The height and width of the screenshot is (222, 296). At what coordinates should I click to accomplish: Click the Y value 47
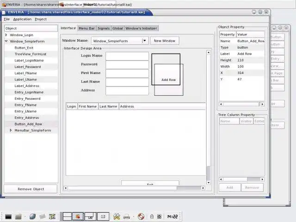tap(240, 79)
